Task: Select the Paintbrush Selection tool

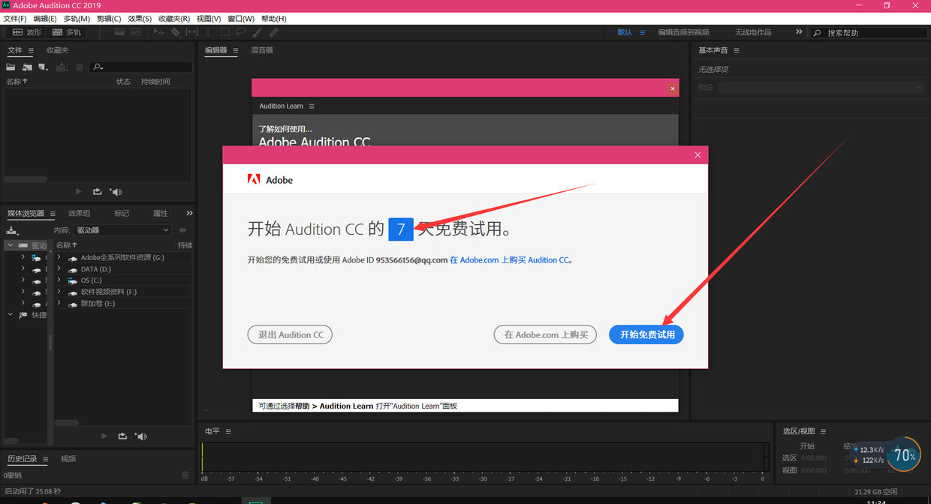Action: click(x=257, y=32)
